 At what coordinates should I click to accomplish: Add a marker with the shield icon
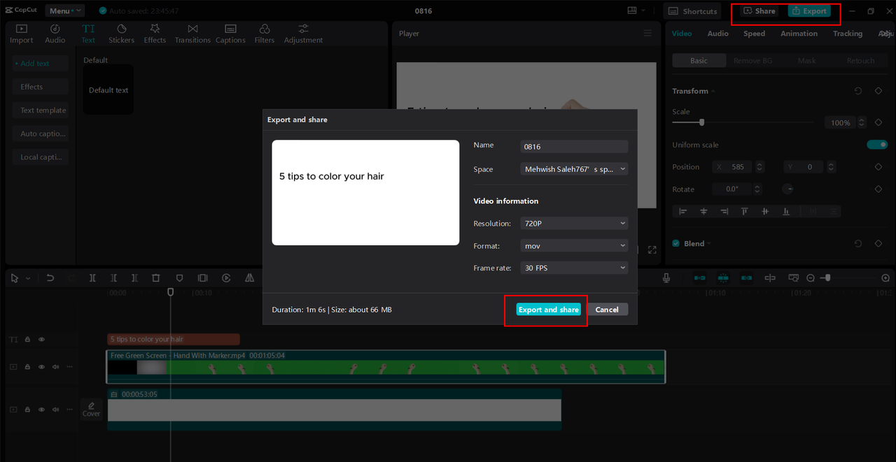(179, 278)
